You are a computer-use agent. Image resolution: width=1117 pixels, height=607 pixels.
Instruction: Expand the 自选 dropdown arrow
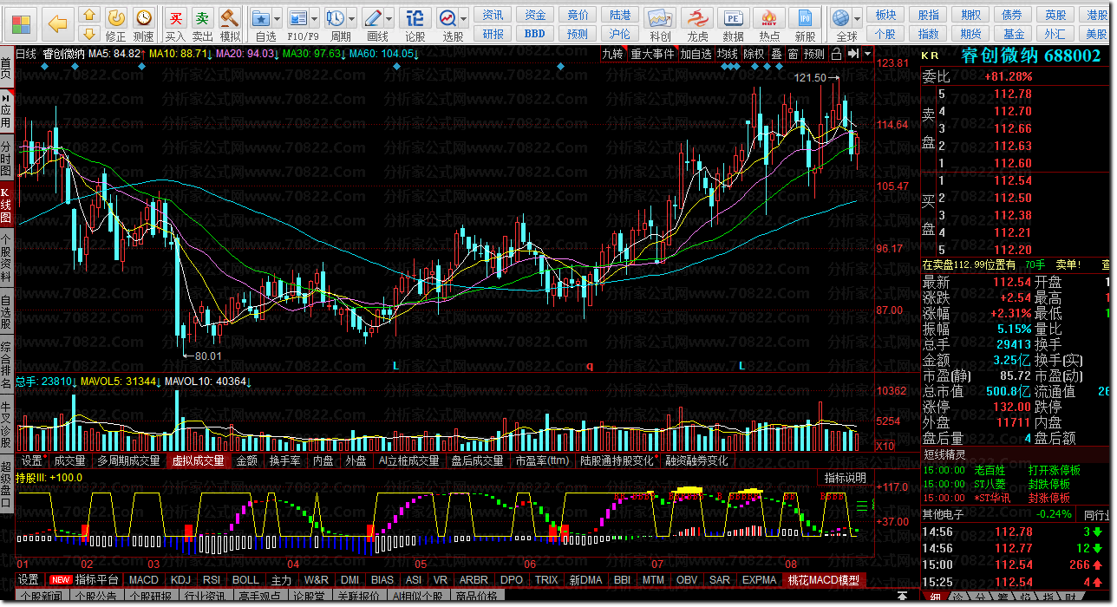pos(278,18)
